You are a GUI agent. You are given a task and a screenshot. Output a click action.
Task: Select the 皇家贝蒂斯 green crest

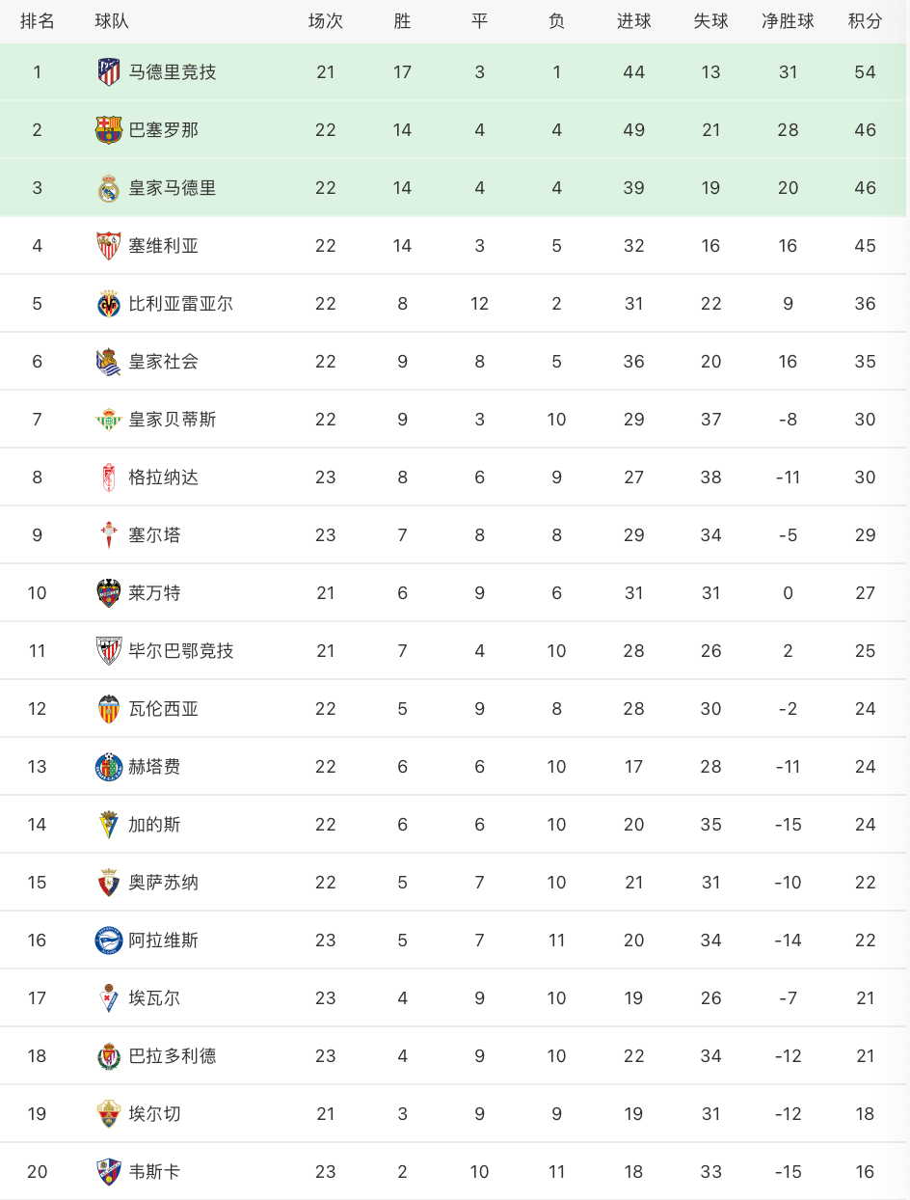tap(109, 420)
